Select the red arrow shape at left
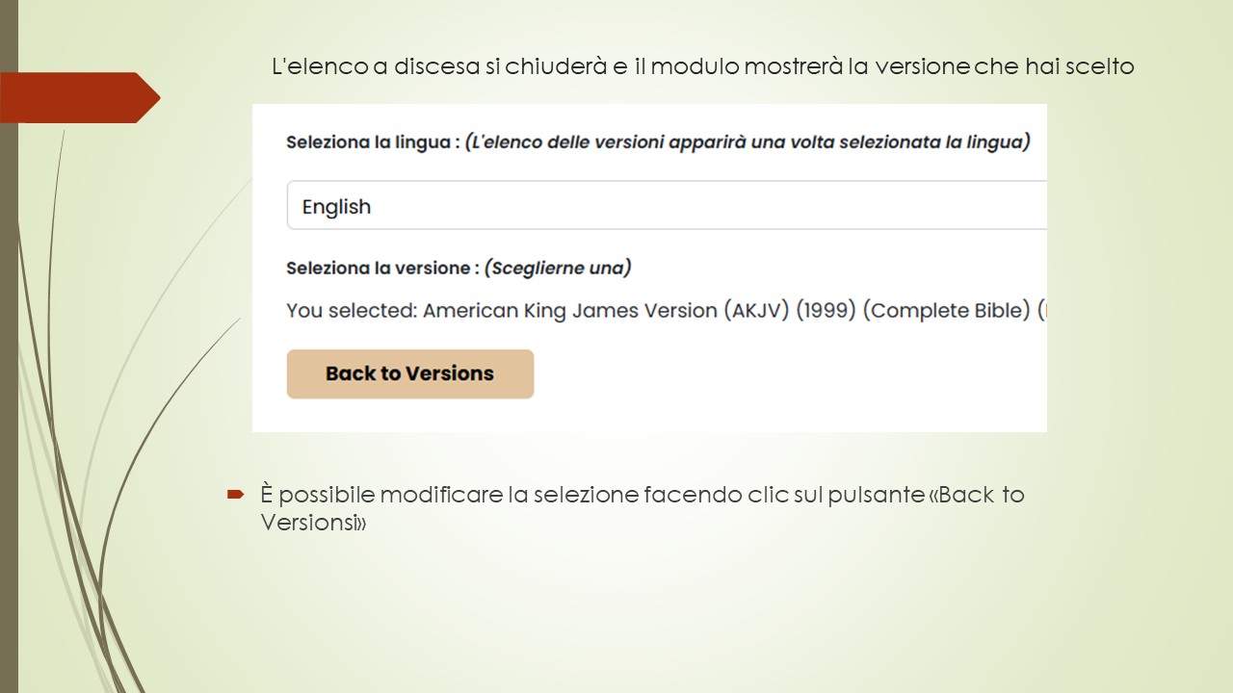Image resolution: width=1233 pixels, height=693 pixels. (x=79, y=97)
